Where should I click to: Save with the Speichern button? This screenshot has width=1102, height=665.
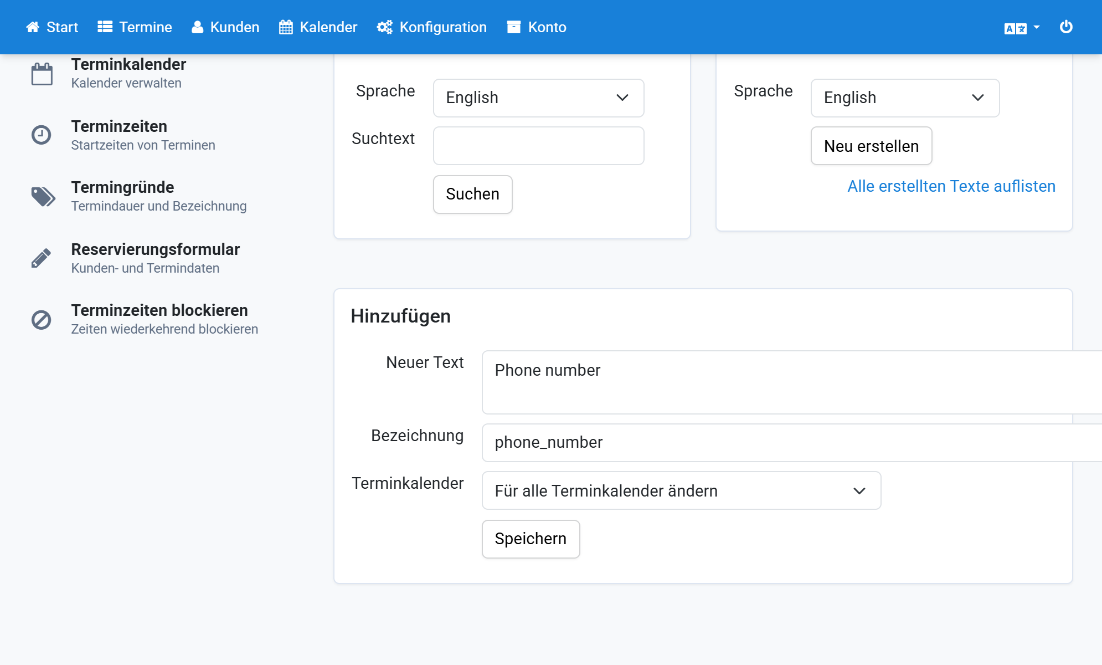[531, 539]
